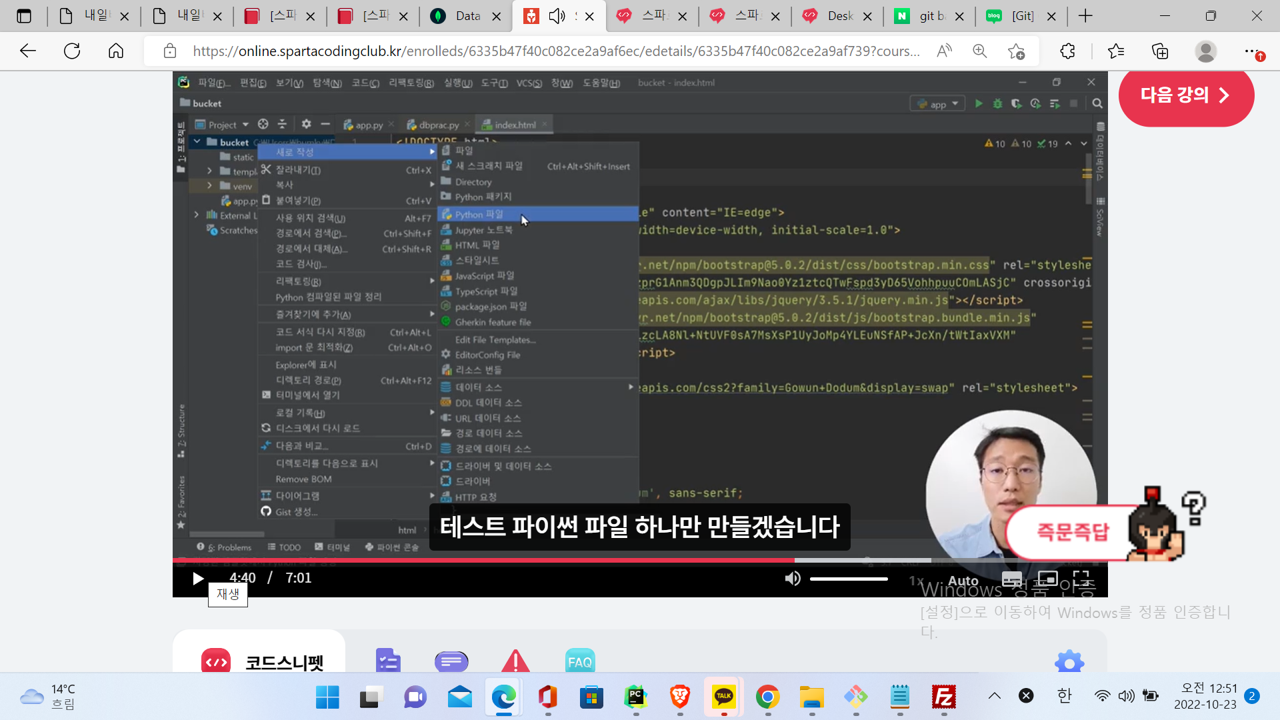Screen dimensions: 1280x720
Task: Play the lecture video
Action: pos(198,579)
